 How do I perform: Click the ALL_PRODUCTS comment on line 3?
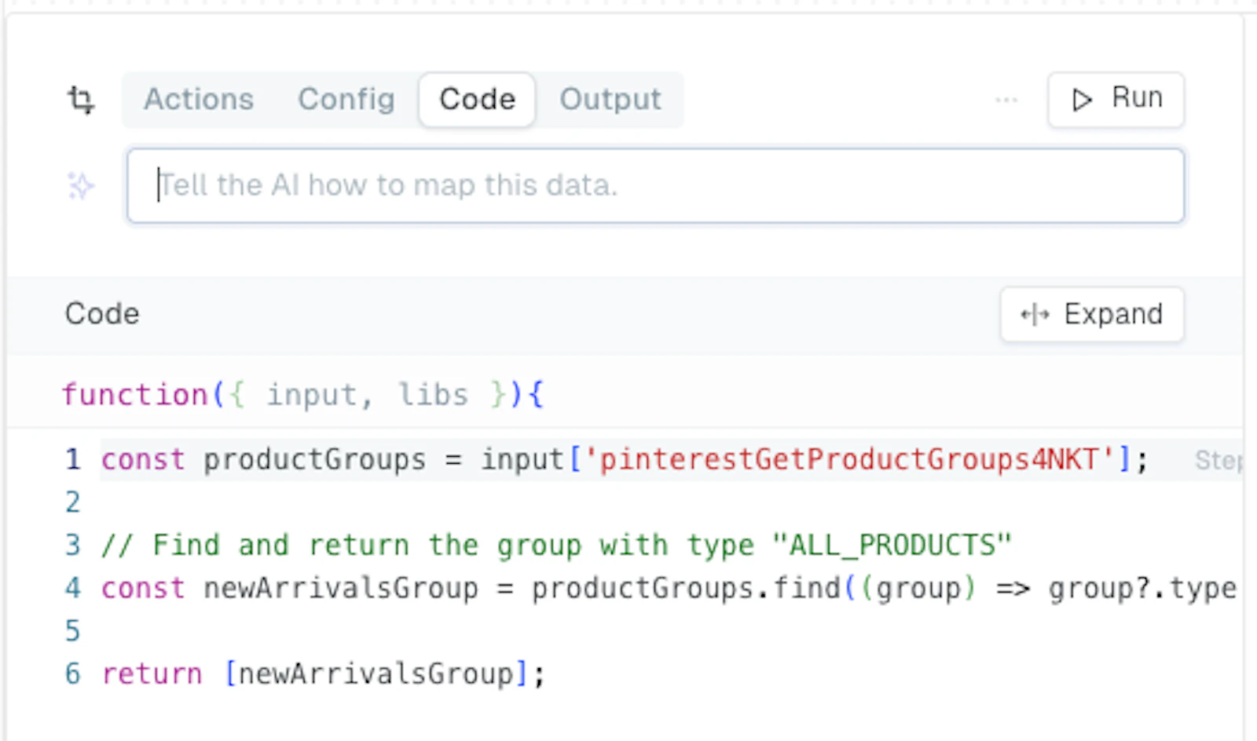point(556,545)
